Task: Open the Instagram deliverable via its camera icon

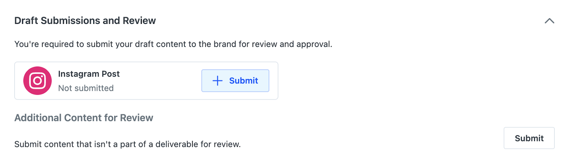Action: click(37, 81)
